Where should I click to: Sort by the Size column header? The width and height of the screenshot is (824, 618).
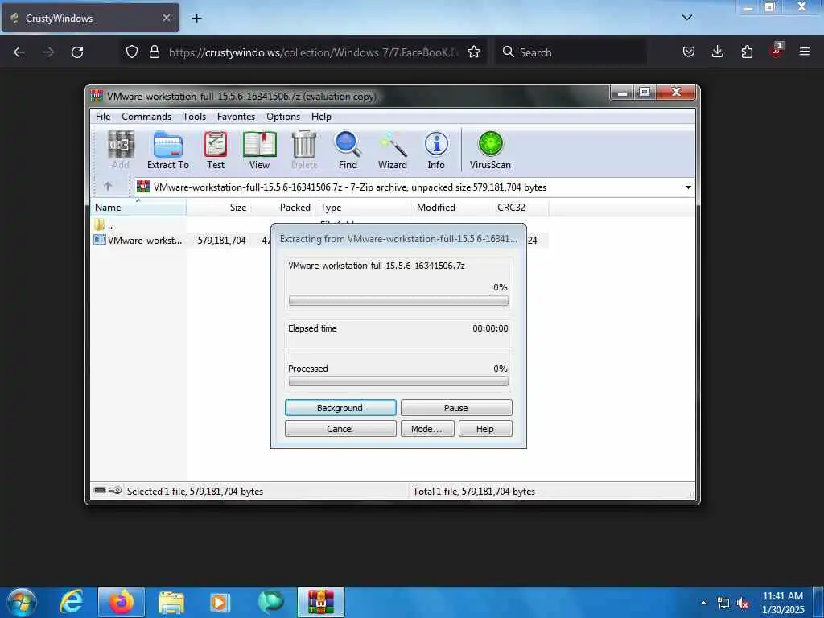[218, 208]
